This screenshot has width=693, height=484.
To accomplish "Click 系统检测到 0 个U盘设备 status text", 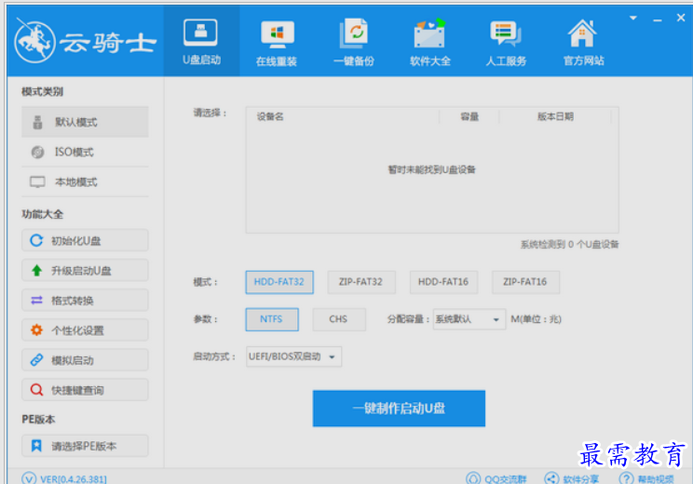I will point(569,244).
